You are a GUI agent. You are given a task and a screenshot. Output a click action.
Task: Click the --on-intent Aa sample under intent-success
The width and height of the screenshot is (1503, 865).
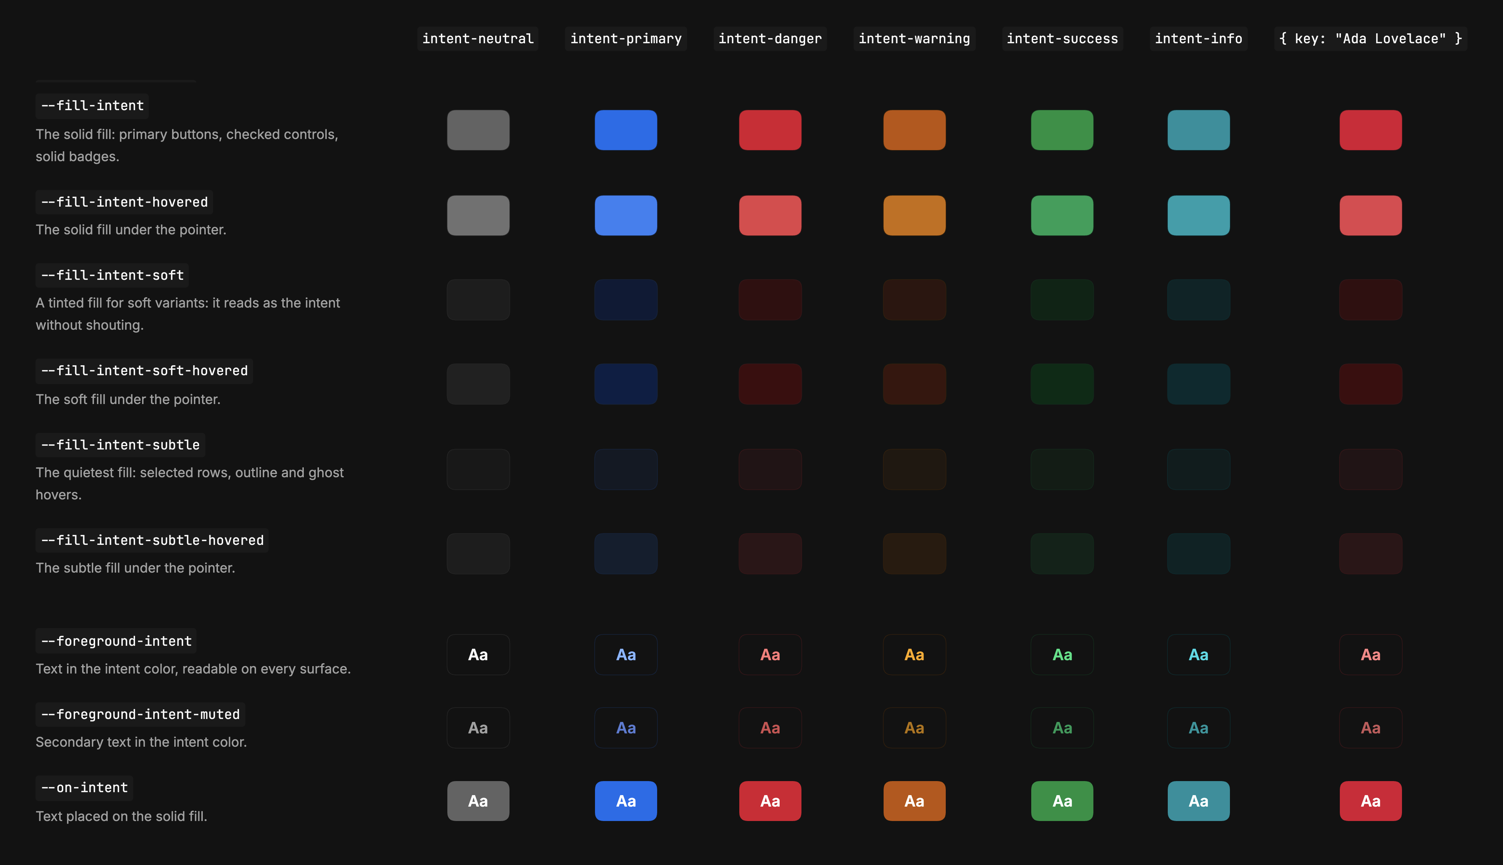click(x=1062, y=801)
